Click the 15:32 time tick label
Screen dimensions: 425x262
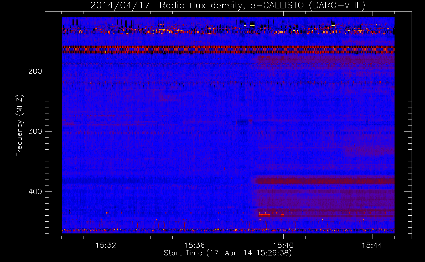click(106, 245)
